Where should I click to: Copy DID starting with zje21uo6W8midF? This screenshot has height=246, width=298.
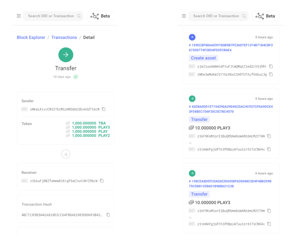[x=271, y=66]
